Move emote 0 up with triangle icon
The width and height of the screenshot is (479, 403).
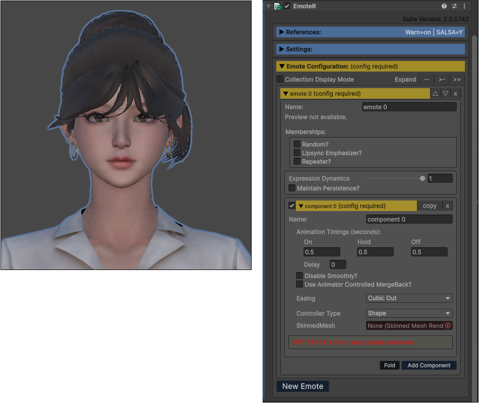point(435,94)
